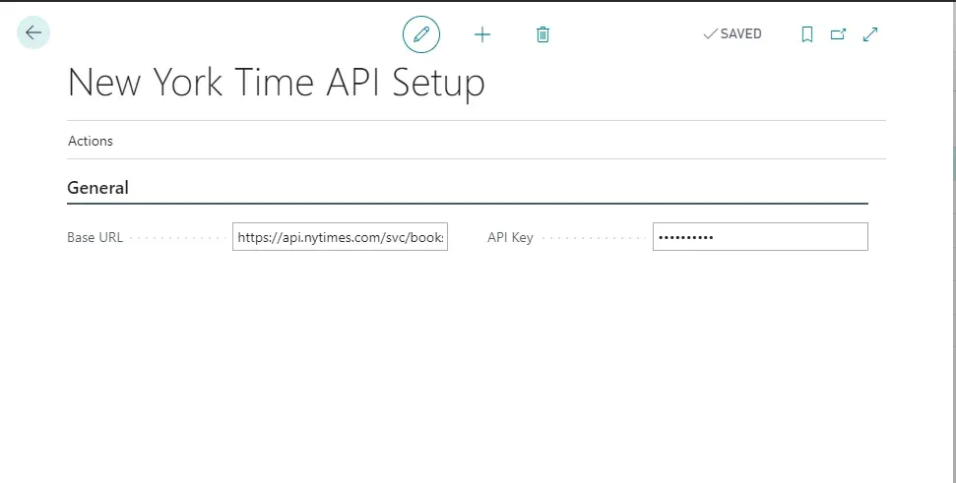Click the New York Time API Setup title
The height and width of the screenshot is (483, 956).
277,83
